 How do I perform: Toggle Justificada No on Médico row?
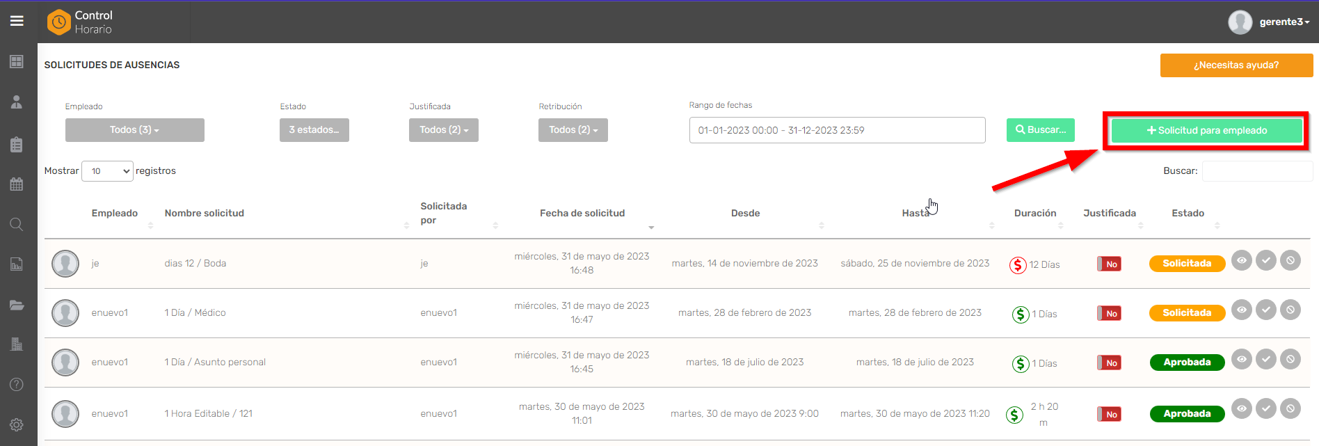click(1109, 313)
